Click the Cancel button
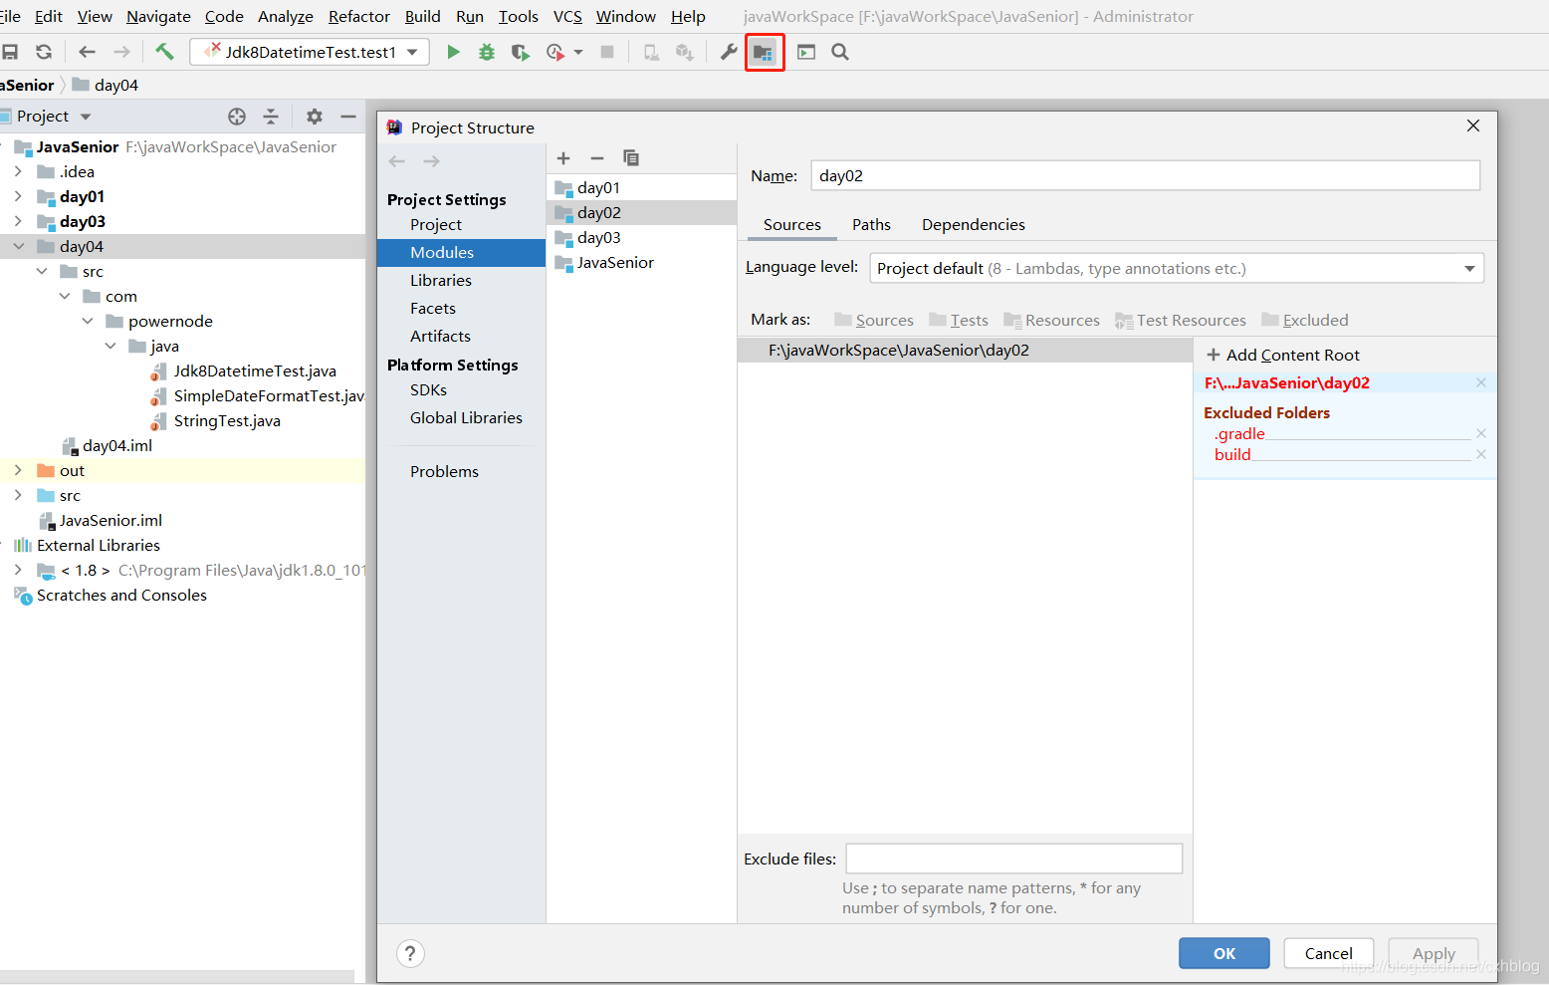The width and height of the screenshot is (1549, 985). click(1329, 953)
